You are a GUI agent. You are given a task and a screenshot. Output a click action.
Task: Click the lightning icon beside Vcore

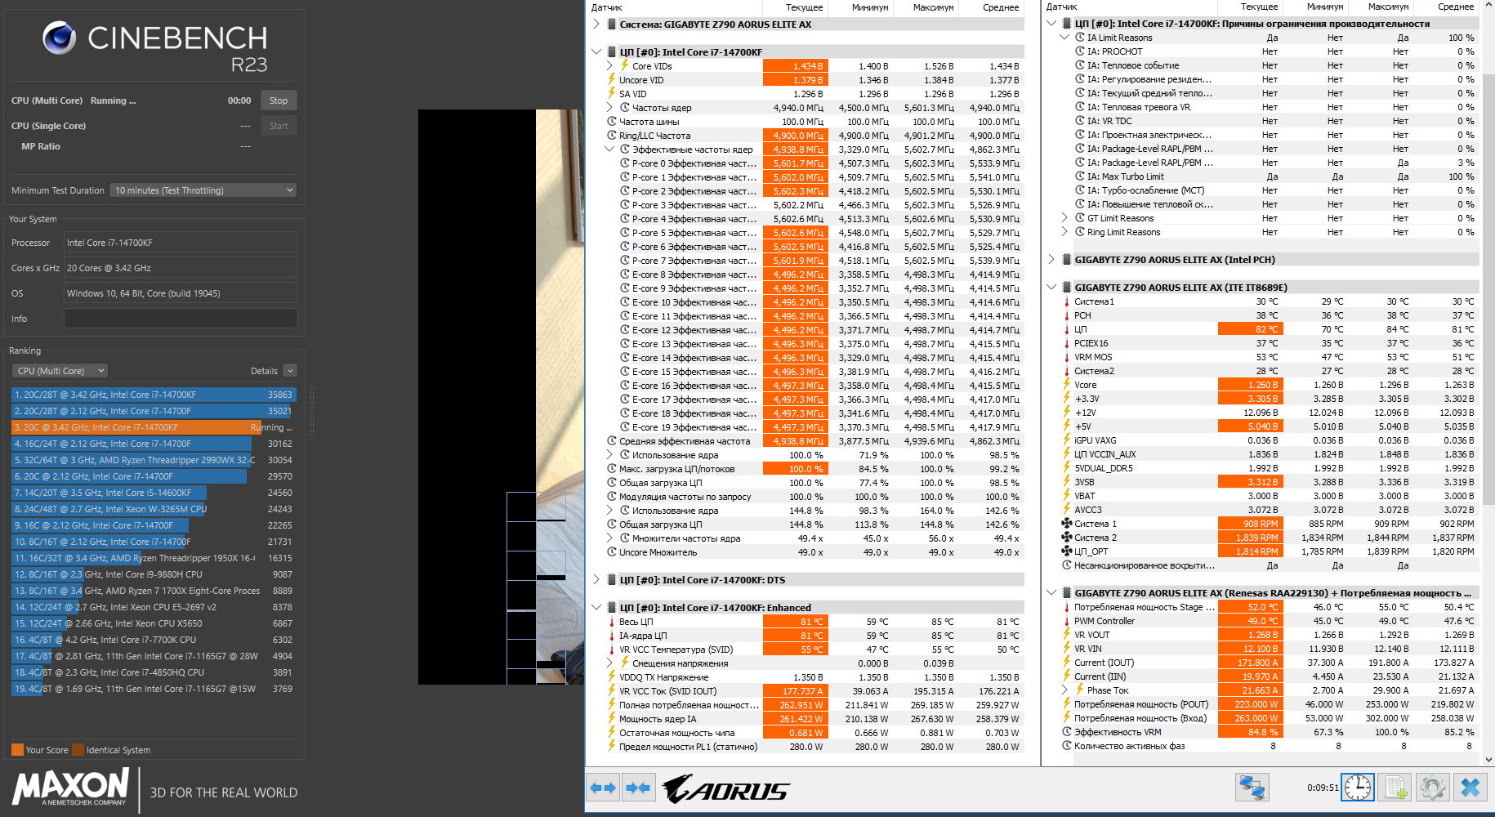1066,385
